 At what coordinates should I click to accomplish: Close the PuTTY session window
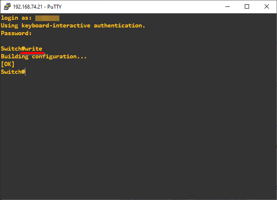click(x=267, y=6)
